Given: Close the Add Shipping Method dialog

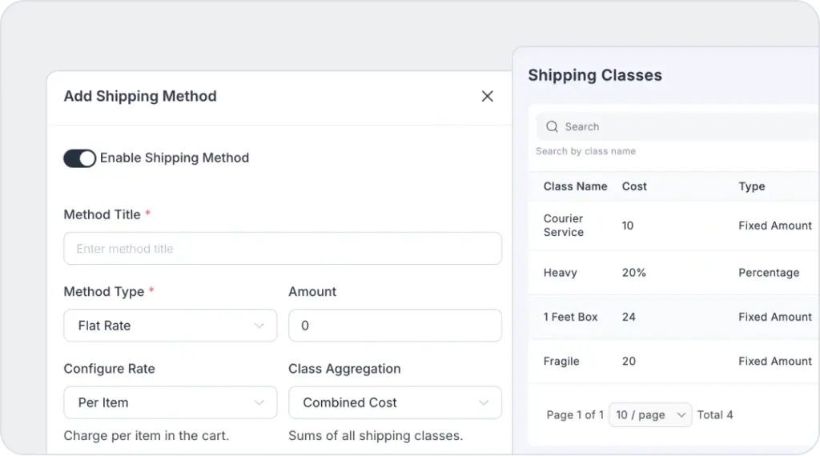Looking at the screenshot, I should point(487,96).
